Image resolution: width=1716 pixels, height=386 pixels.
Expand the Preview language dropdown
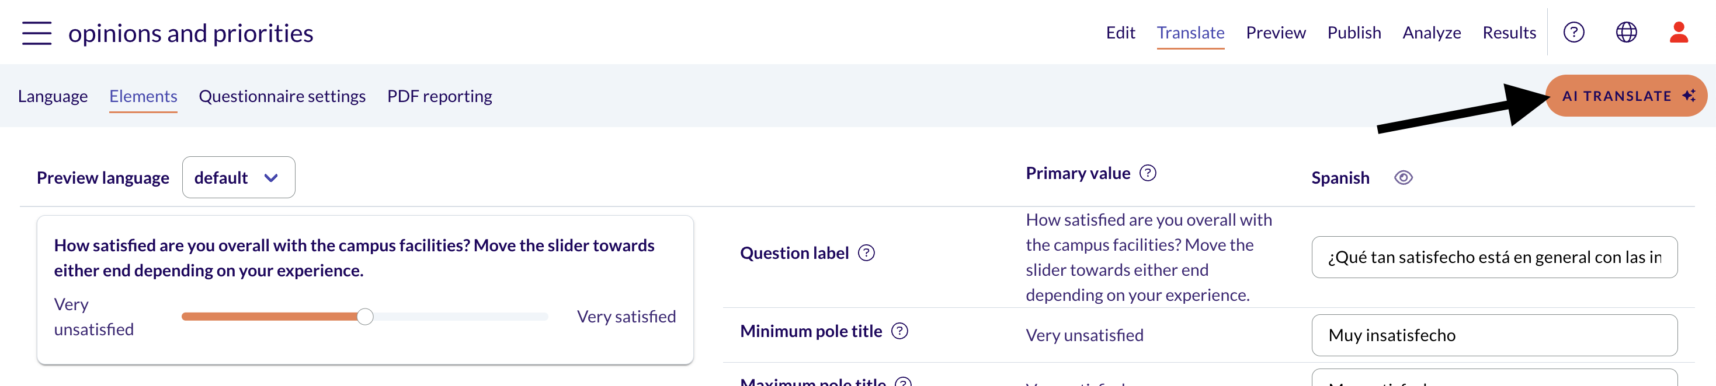238,177
